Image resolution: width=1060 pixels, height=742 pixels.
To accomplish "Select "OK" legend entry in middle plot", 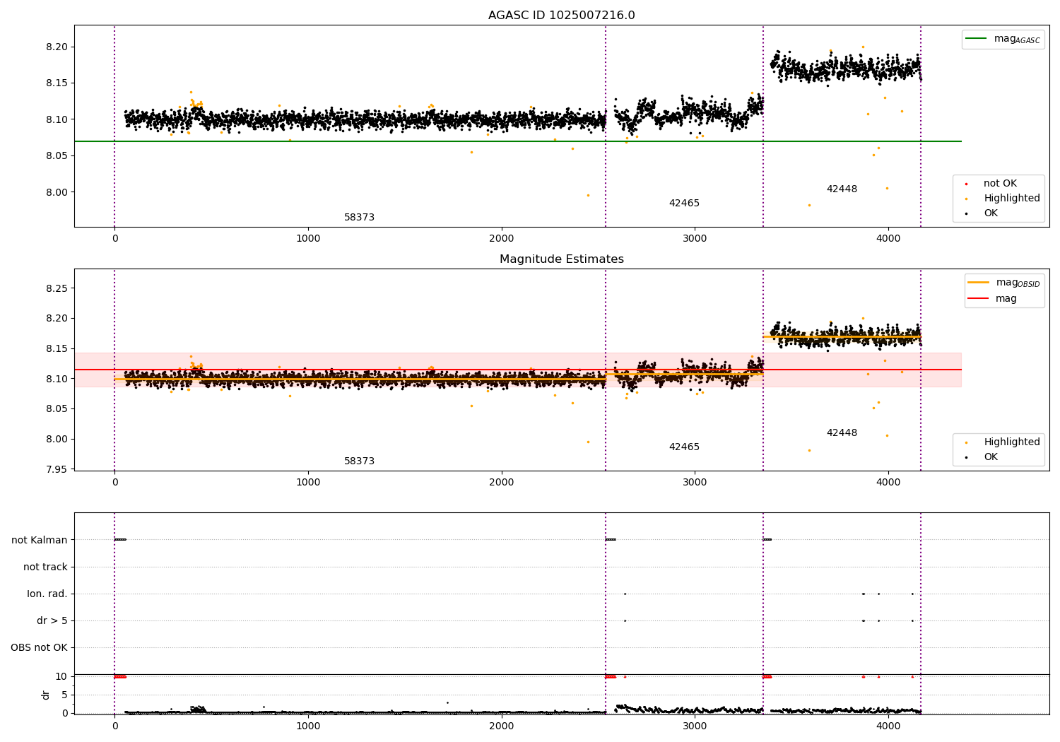I will click(991, 457).
